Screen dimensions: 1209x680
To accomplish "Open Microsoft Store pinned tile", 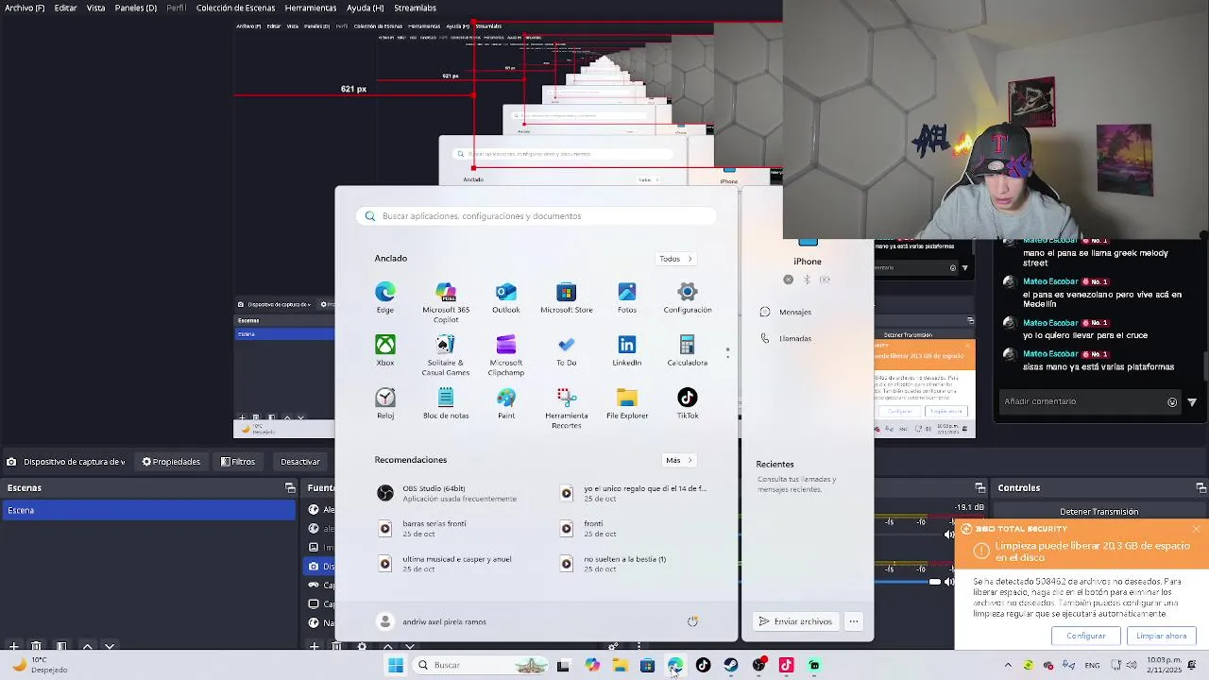I will (x=567, y=297).
